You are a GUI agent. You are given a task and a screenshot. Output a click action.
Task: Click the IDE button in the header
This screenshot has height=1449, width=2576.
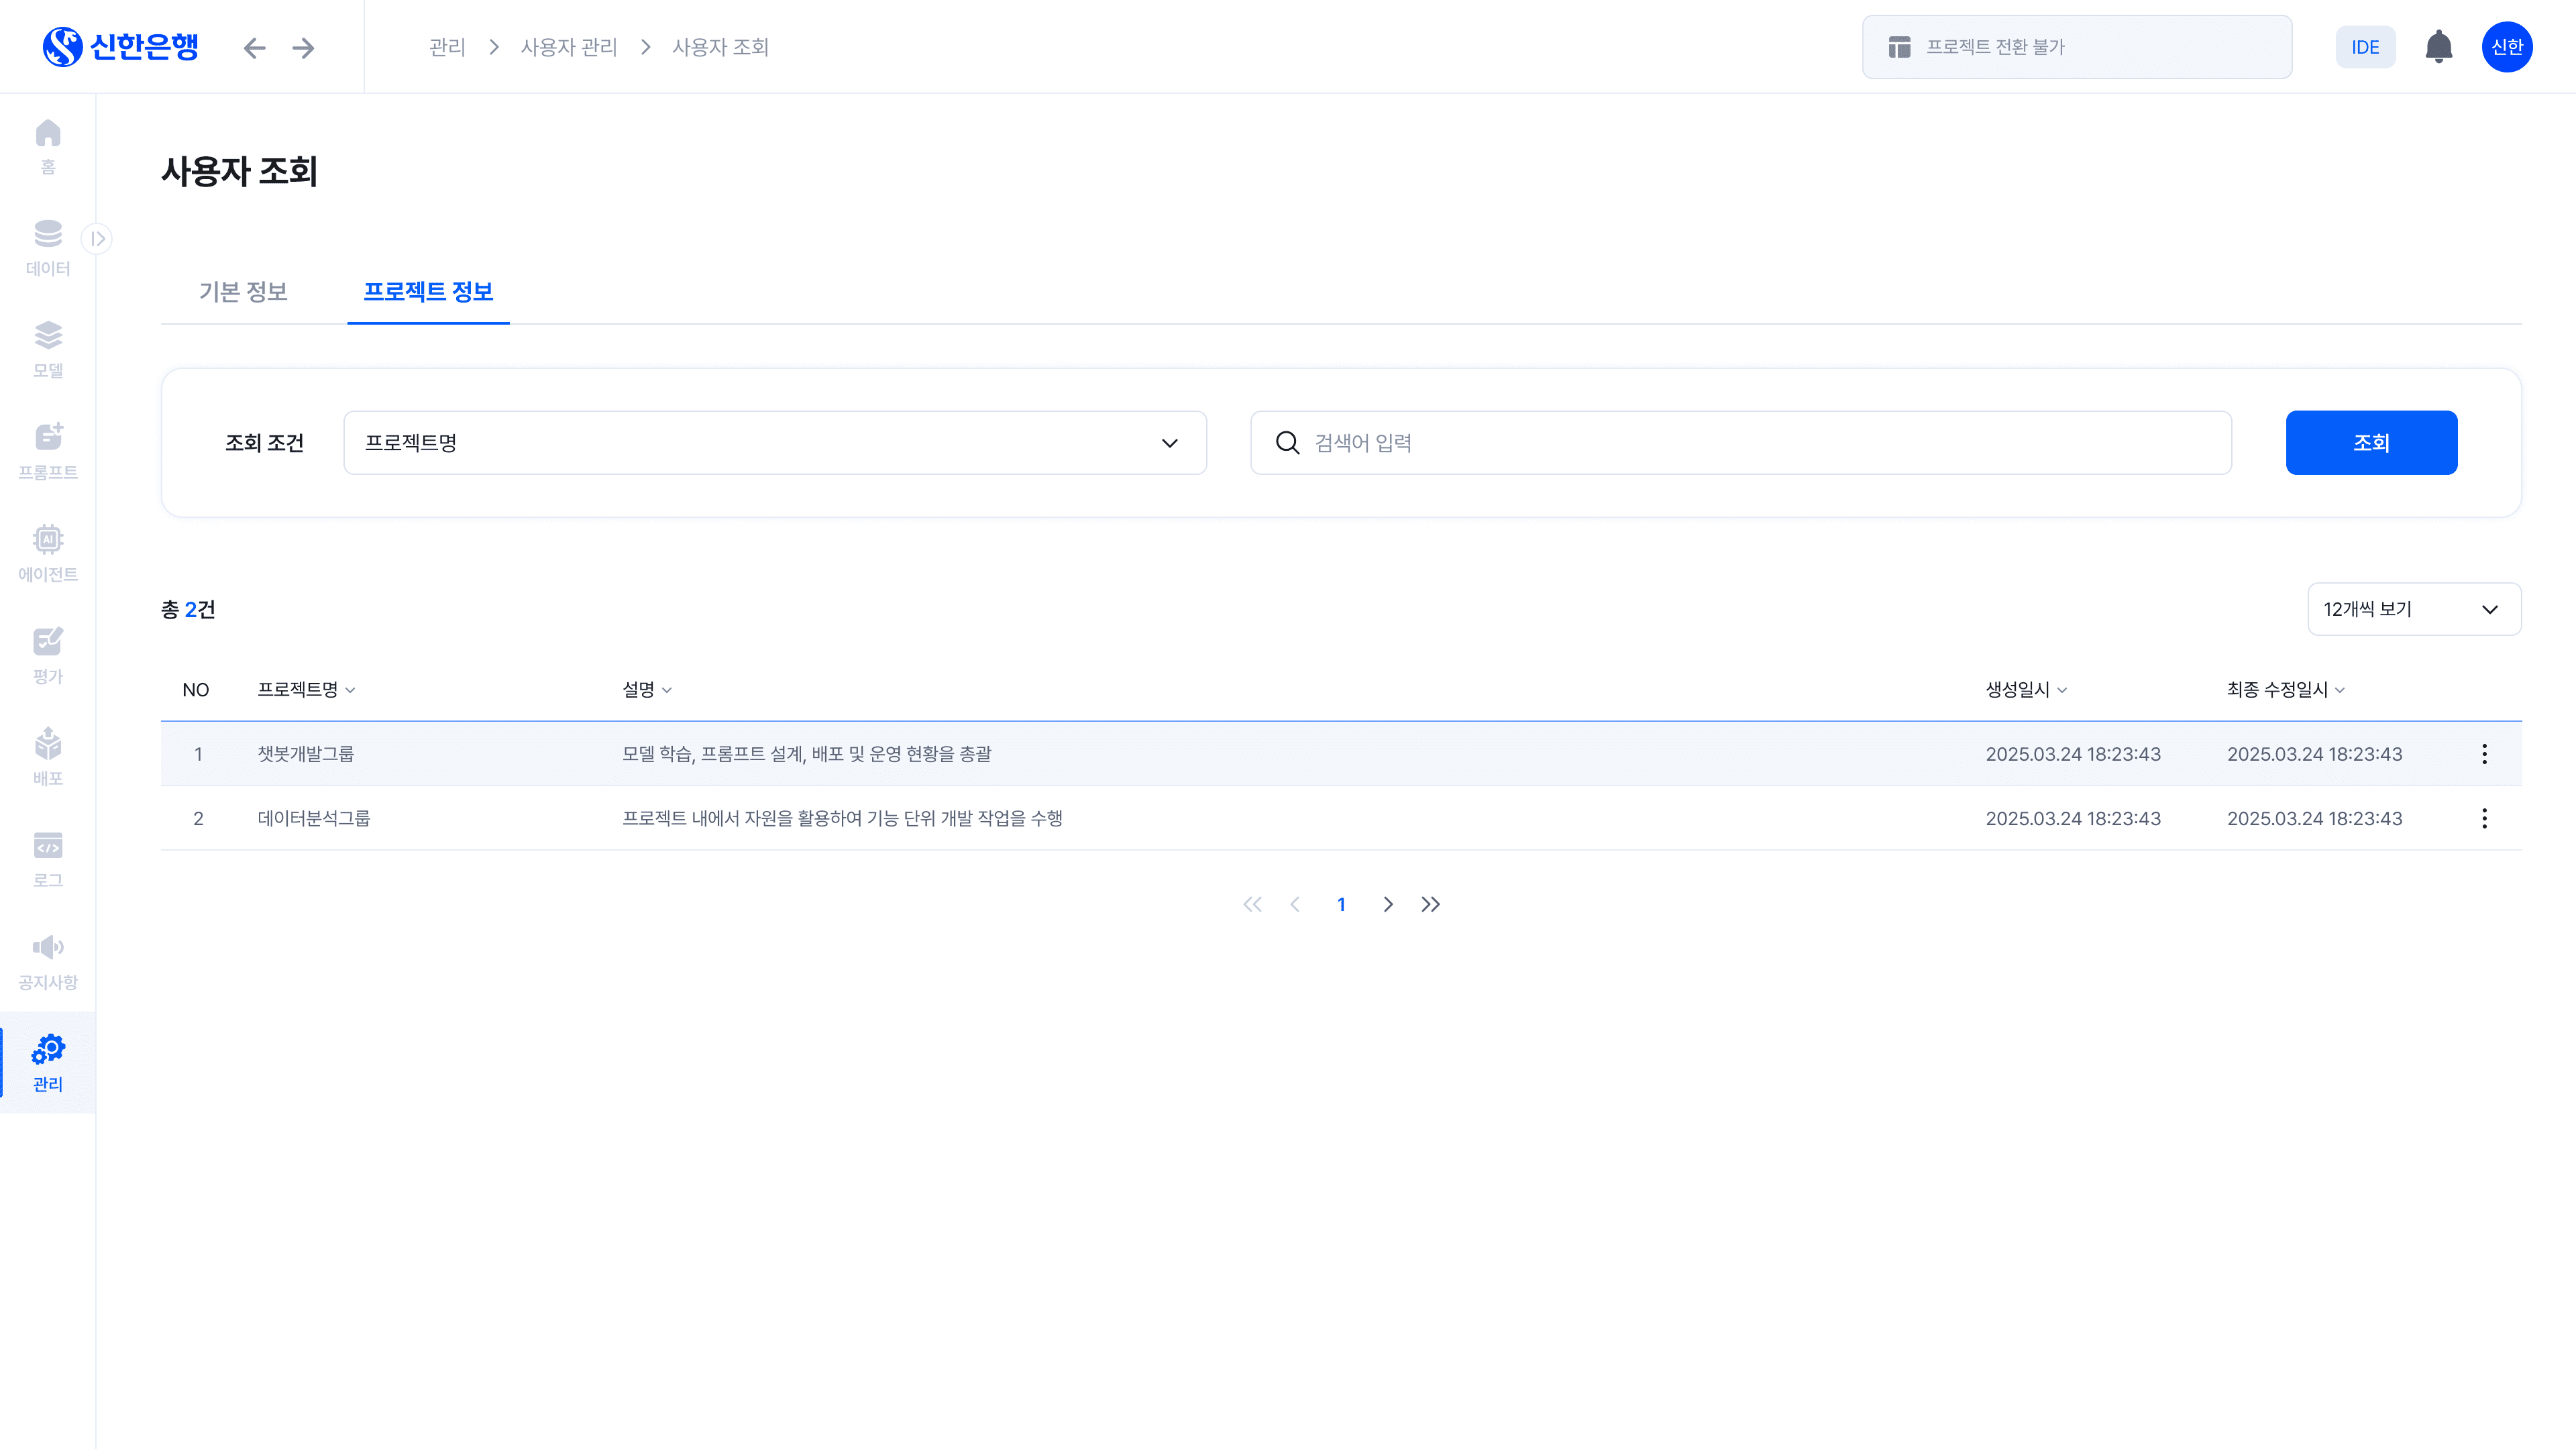[x=2364, y=47]
